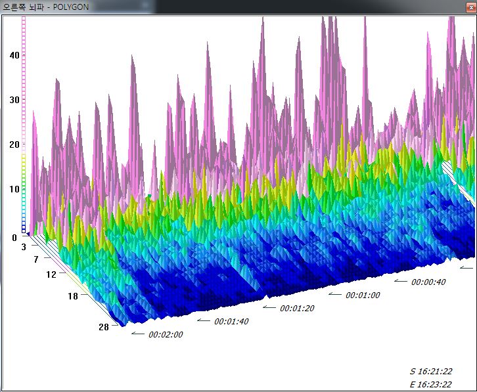The width and height of the screenshot is (477, 392).
Task: Click the yellow-green part of color scale
Action: [24, 165]
